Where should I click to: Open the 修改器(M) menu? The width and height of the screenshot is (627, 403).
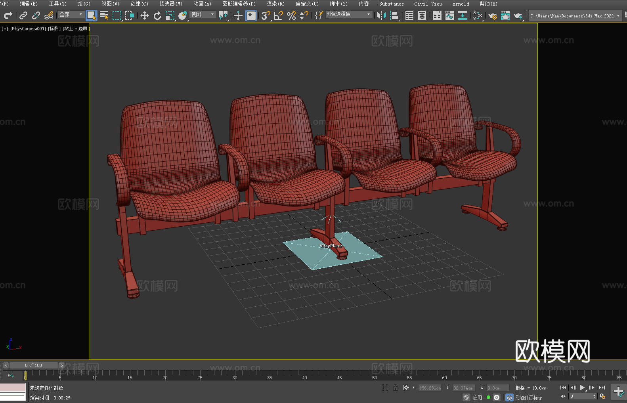click(171, 4)
